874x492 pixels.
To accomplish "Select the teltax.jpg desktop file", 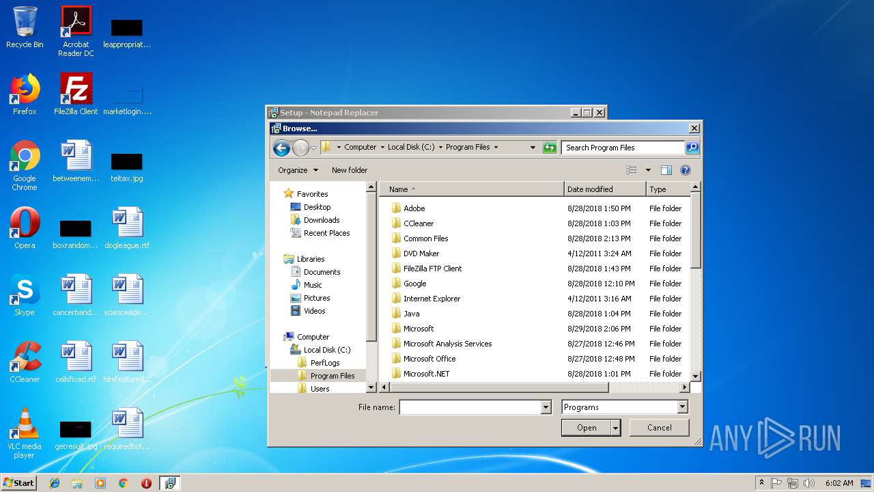I will pos(127,166).
